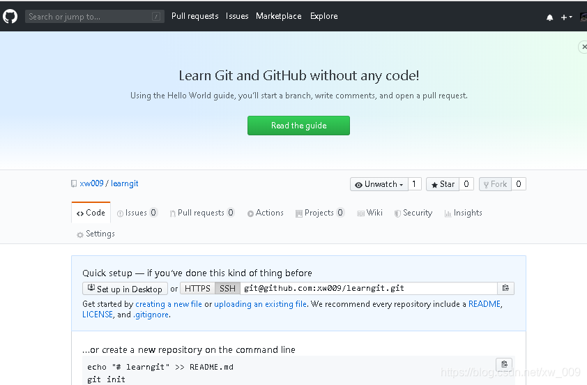Follow the .gitignore link
Screen dimensions: 587x385
[151, 315]
